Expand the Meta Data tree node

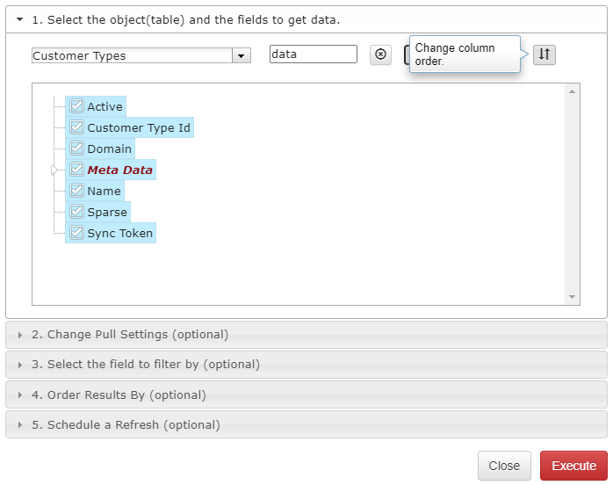(54, 170)
